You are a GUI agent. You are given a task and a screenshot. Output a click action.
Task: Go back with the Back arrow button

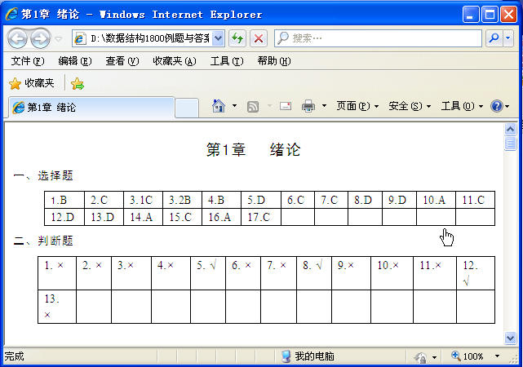(17, 38)
